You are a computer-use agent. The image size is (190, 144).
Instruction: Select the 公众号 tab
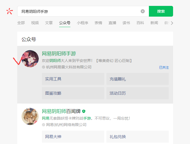point(65,23)
